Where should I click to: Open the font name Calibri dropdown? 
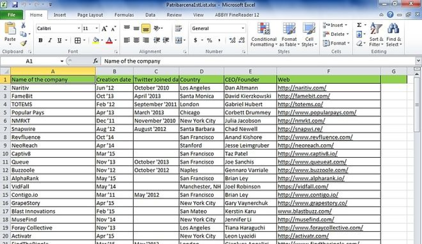[x=79, y=28]
